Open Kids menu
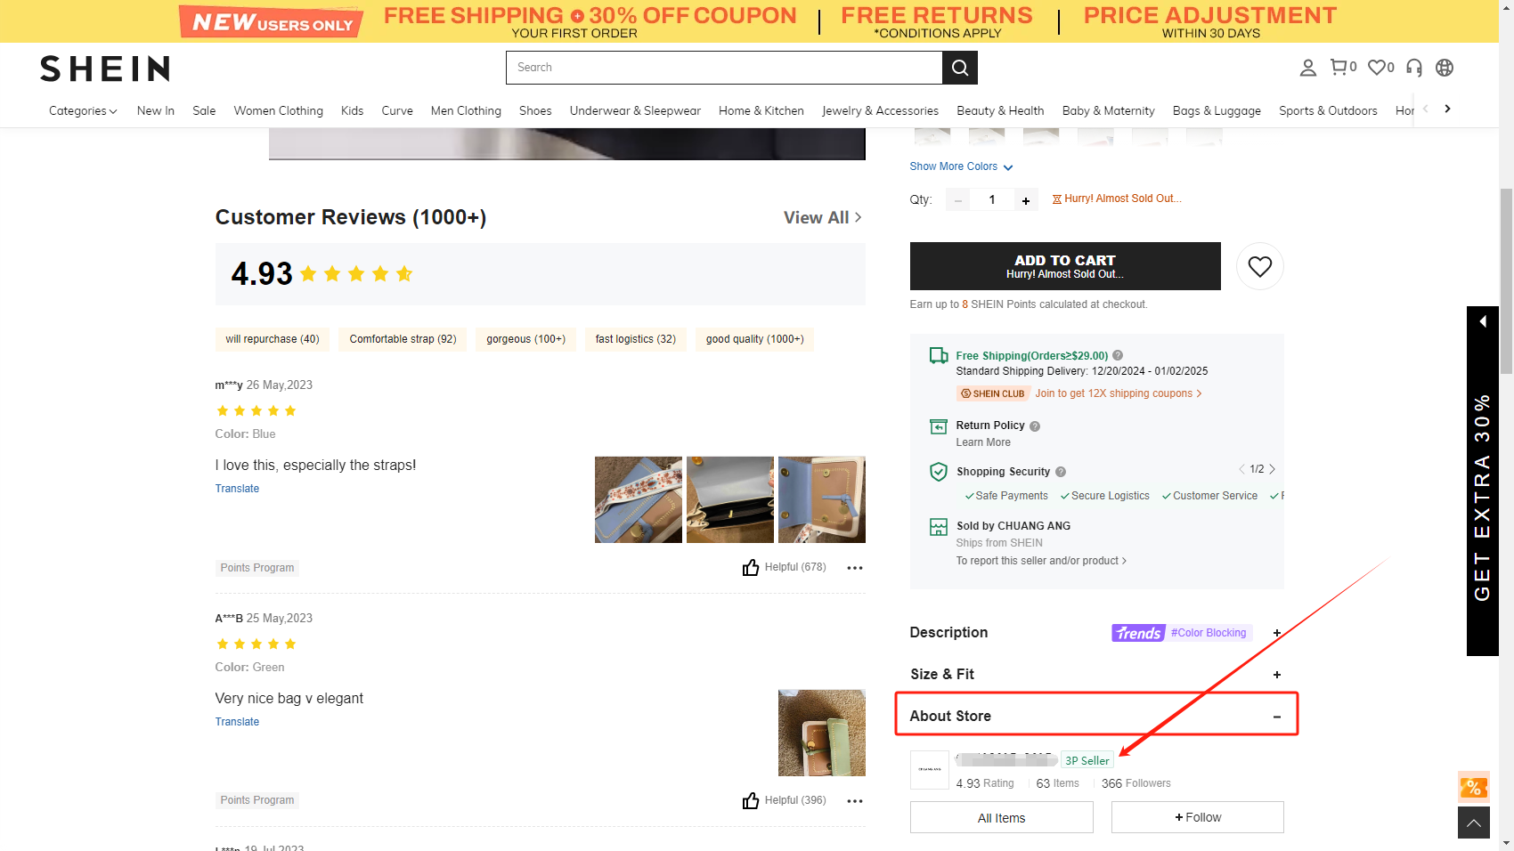Viewport: 1514px width, 851px height. pos(352,110)
